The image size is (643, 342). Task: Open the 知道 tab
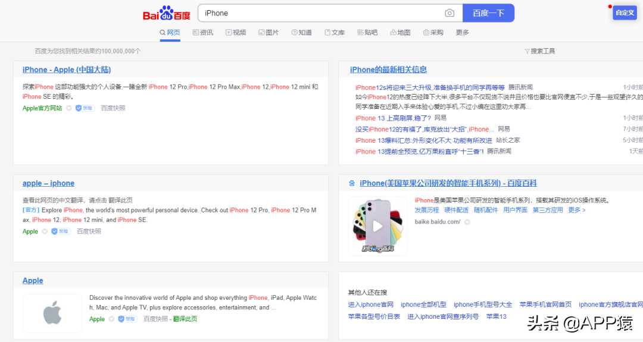click(x=301, y=32)
